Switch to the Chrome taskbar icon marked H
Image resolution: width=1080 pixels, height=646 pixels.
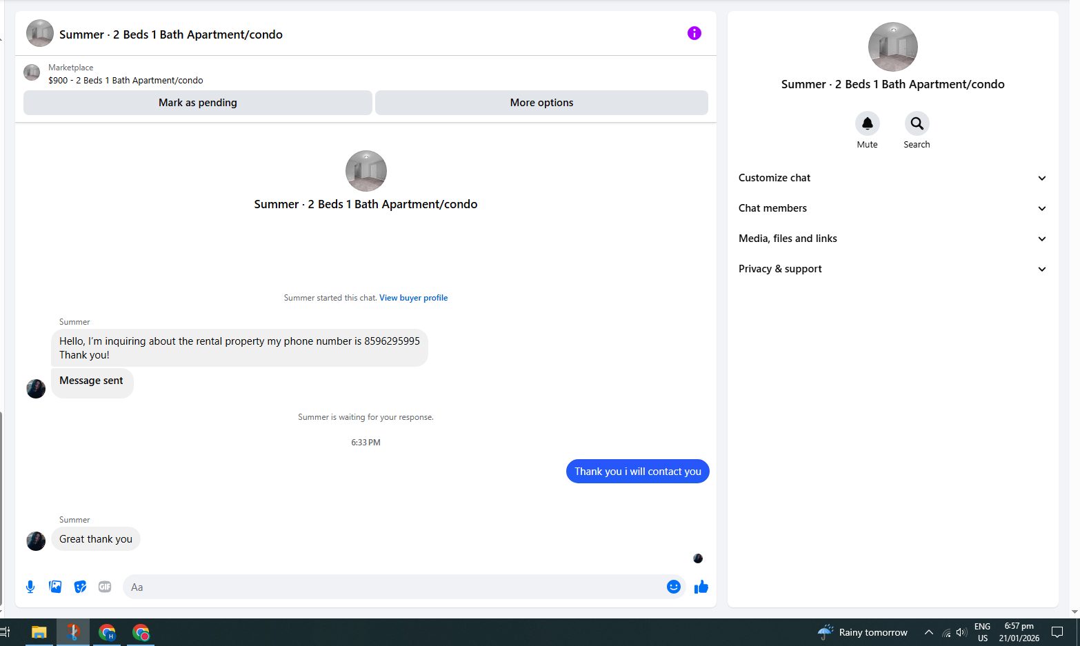[x=107, y=632]
